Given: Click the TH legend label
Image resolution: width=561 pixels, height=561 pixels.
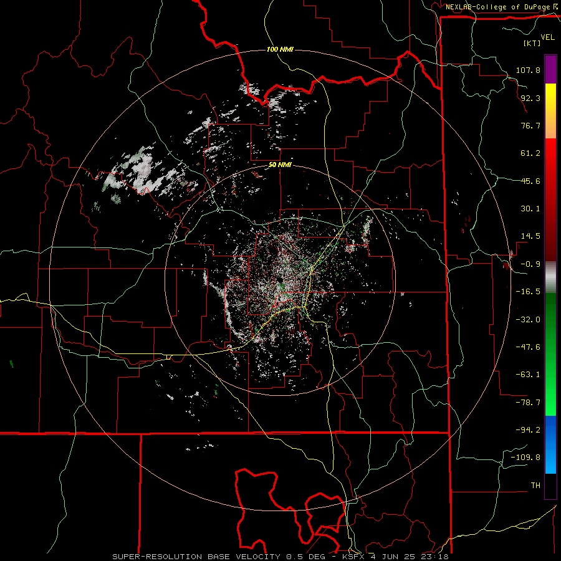Looking at the screenshot, I should pyautogui.click(x=535, y=486).
